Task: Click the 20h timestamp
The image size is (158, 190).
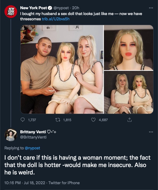Action: click(76, 8)
